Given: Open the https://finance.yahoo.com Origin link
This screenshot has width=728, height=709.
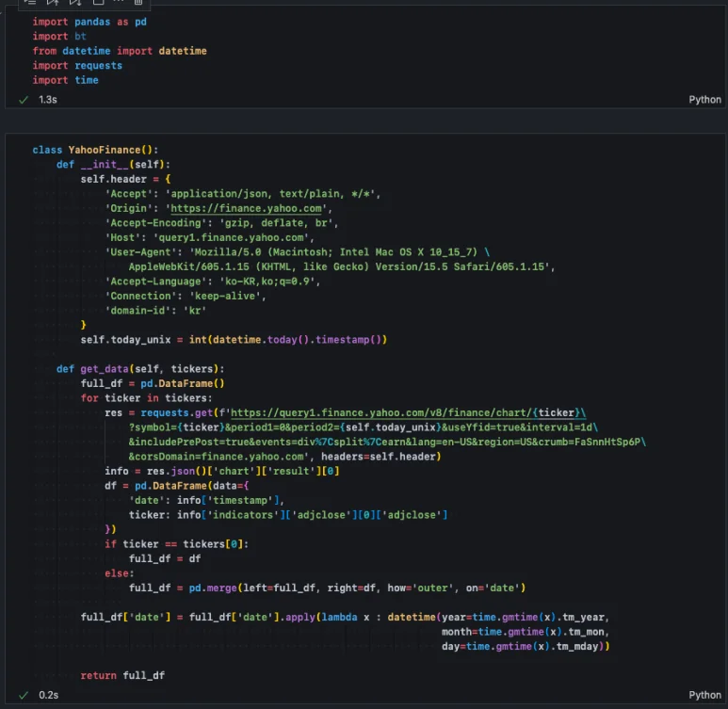Looking at the screenshot, I should (245, 209).
